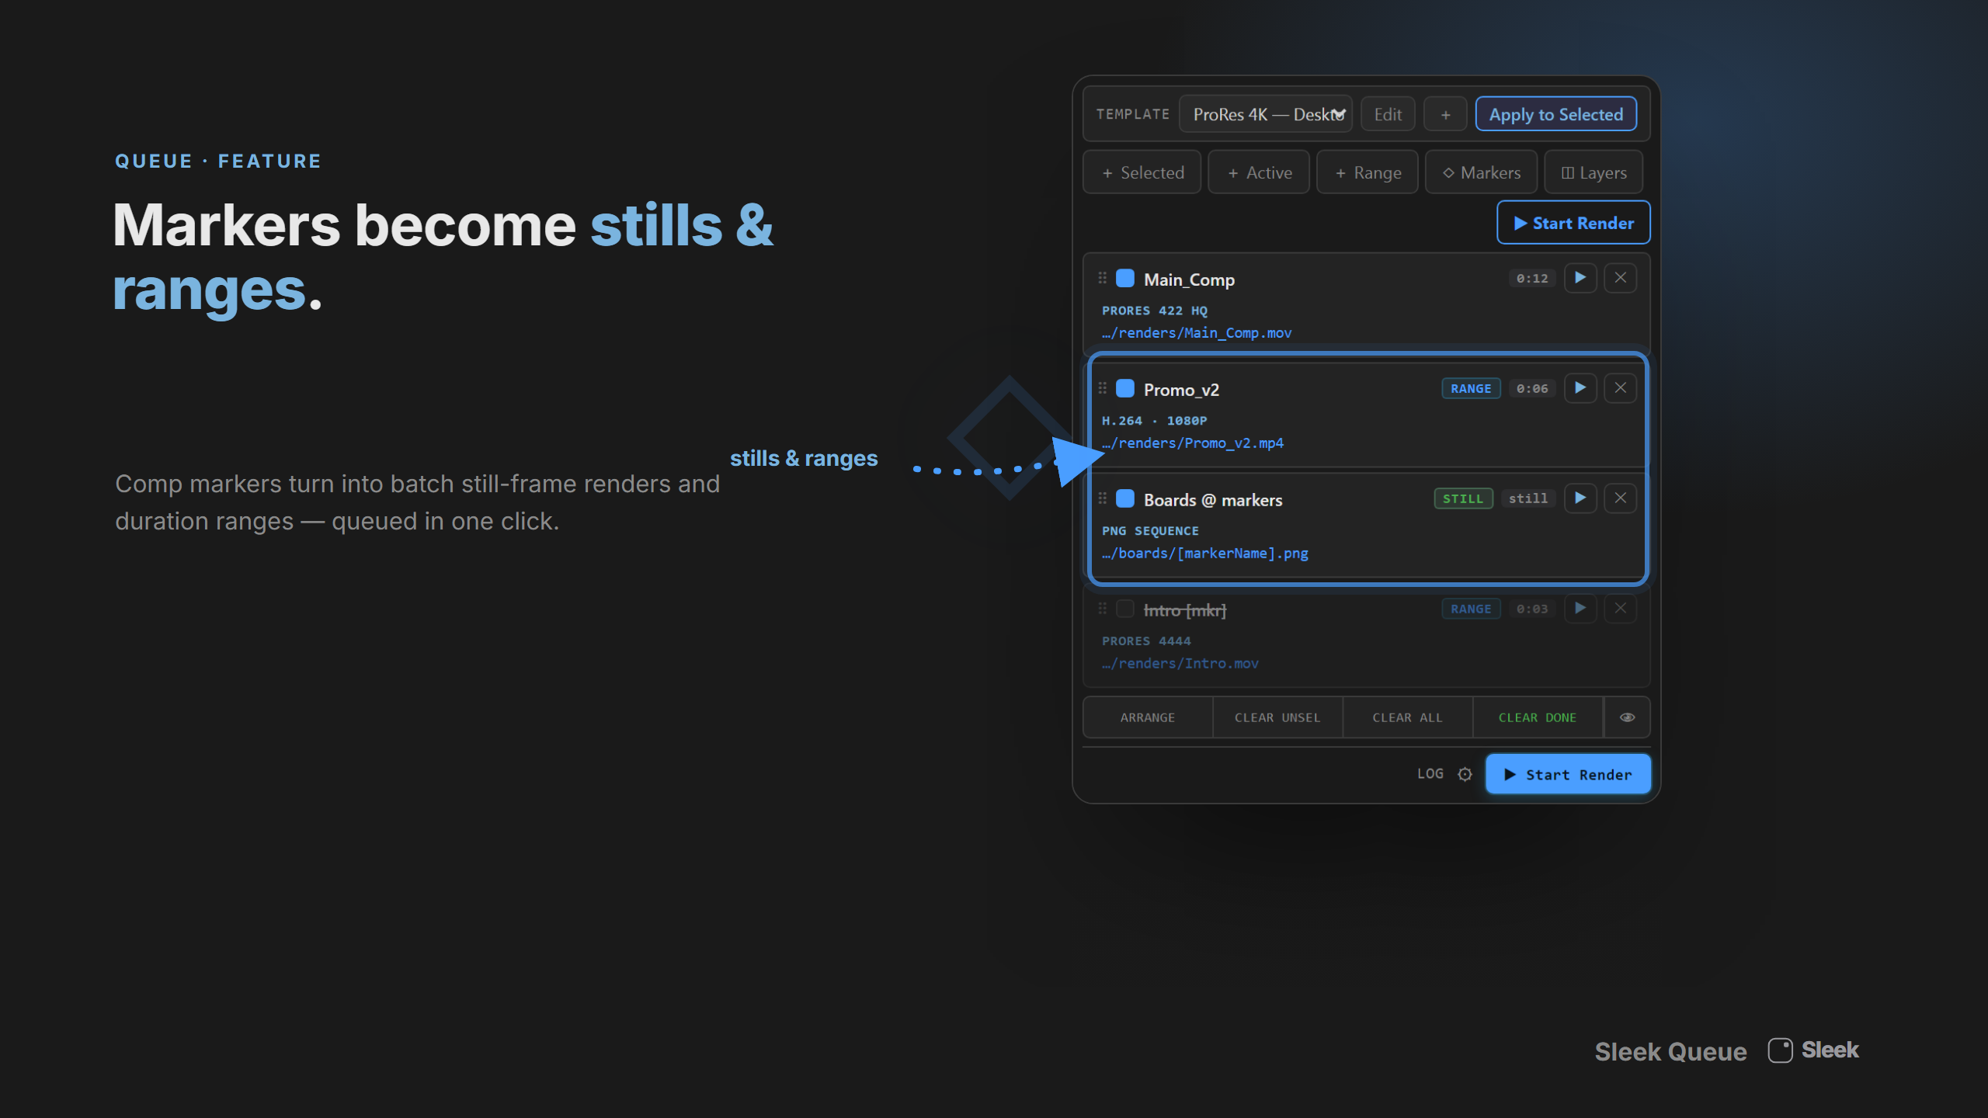Viewport: 1988px width, 1118px height.
Task: Remove Promo_v2 from the queue
Action: 1621,388
